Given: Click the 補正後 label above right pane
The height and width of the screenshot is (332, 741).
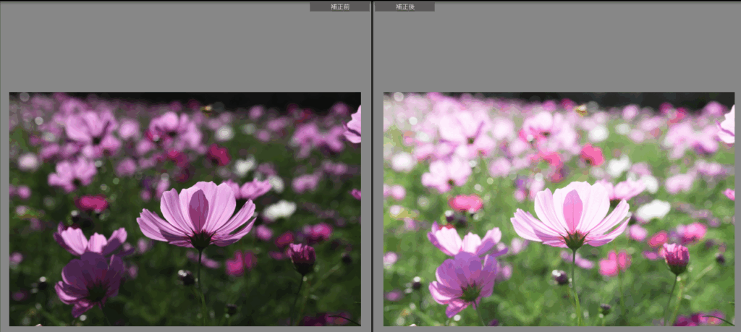Looking at the screenshot, I should point(405,7).
